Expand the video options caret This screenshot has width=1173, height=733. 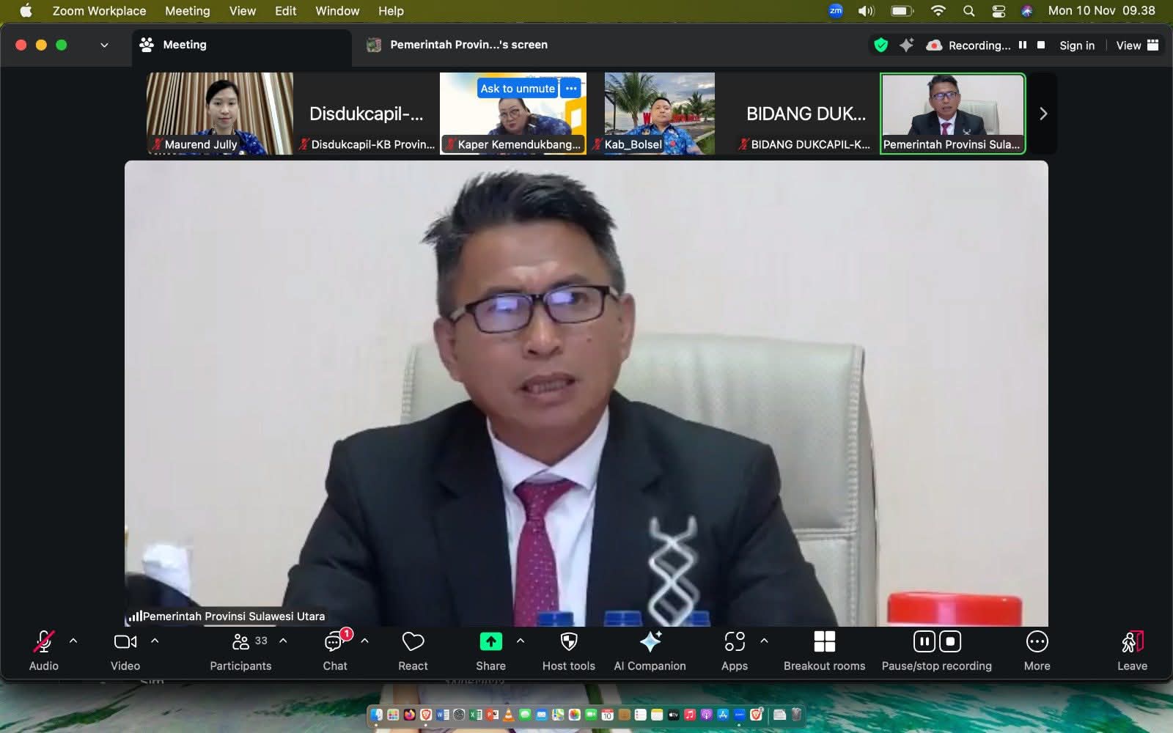(155, 641)
